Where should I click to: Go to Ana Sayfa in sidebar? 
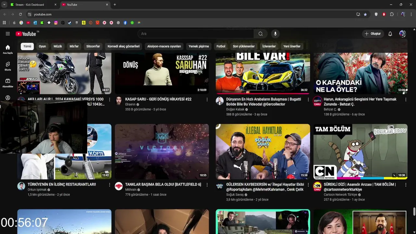(x=8, y=49)
